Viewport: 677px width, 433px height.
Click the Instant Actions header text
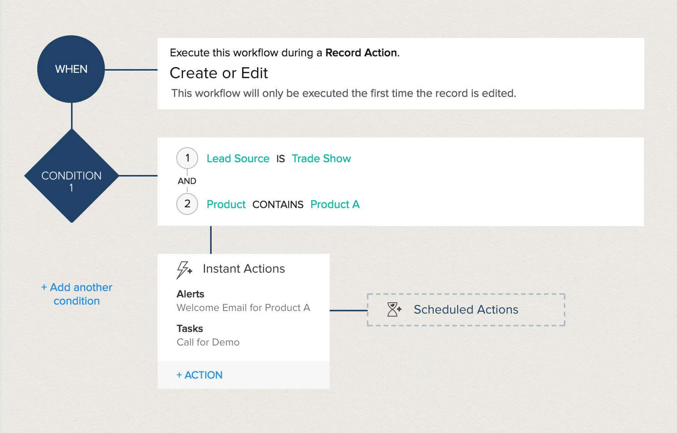pos(244,269)
